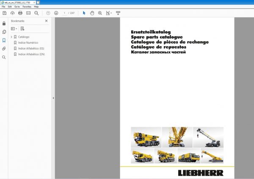Open the security lock panel

point(4,23)
